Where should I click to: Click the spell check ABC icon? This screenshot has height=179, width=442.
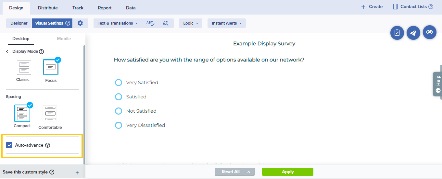tap(150, 23)
